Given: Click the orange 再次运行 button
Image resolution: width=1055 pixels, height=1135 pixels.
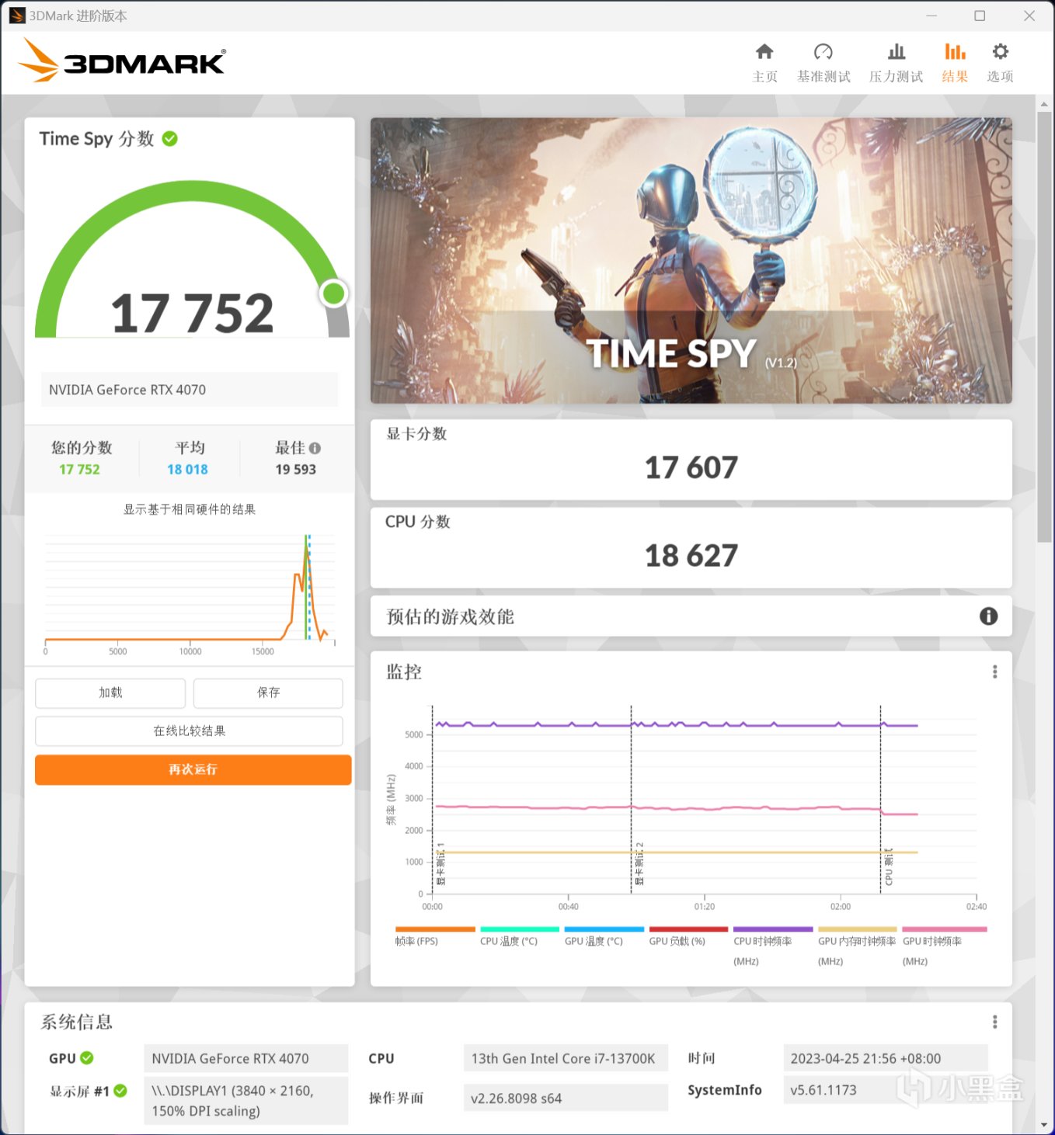Looking at the screenshot, I should pos(193,769).
